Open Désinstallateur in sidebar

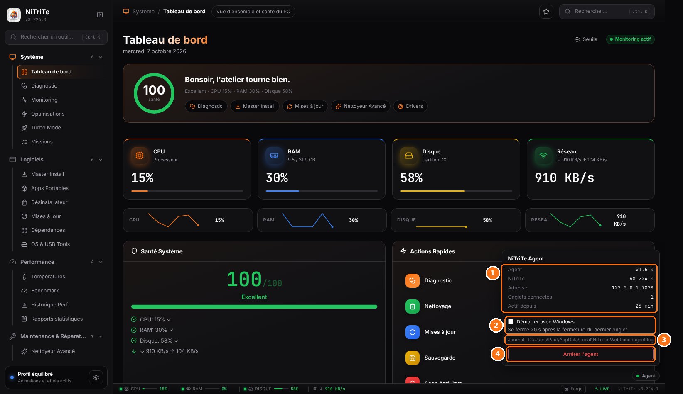[62, 202]
